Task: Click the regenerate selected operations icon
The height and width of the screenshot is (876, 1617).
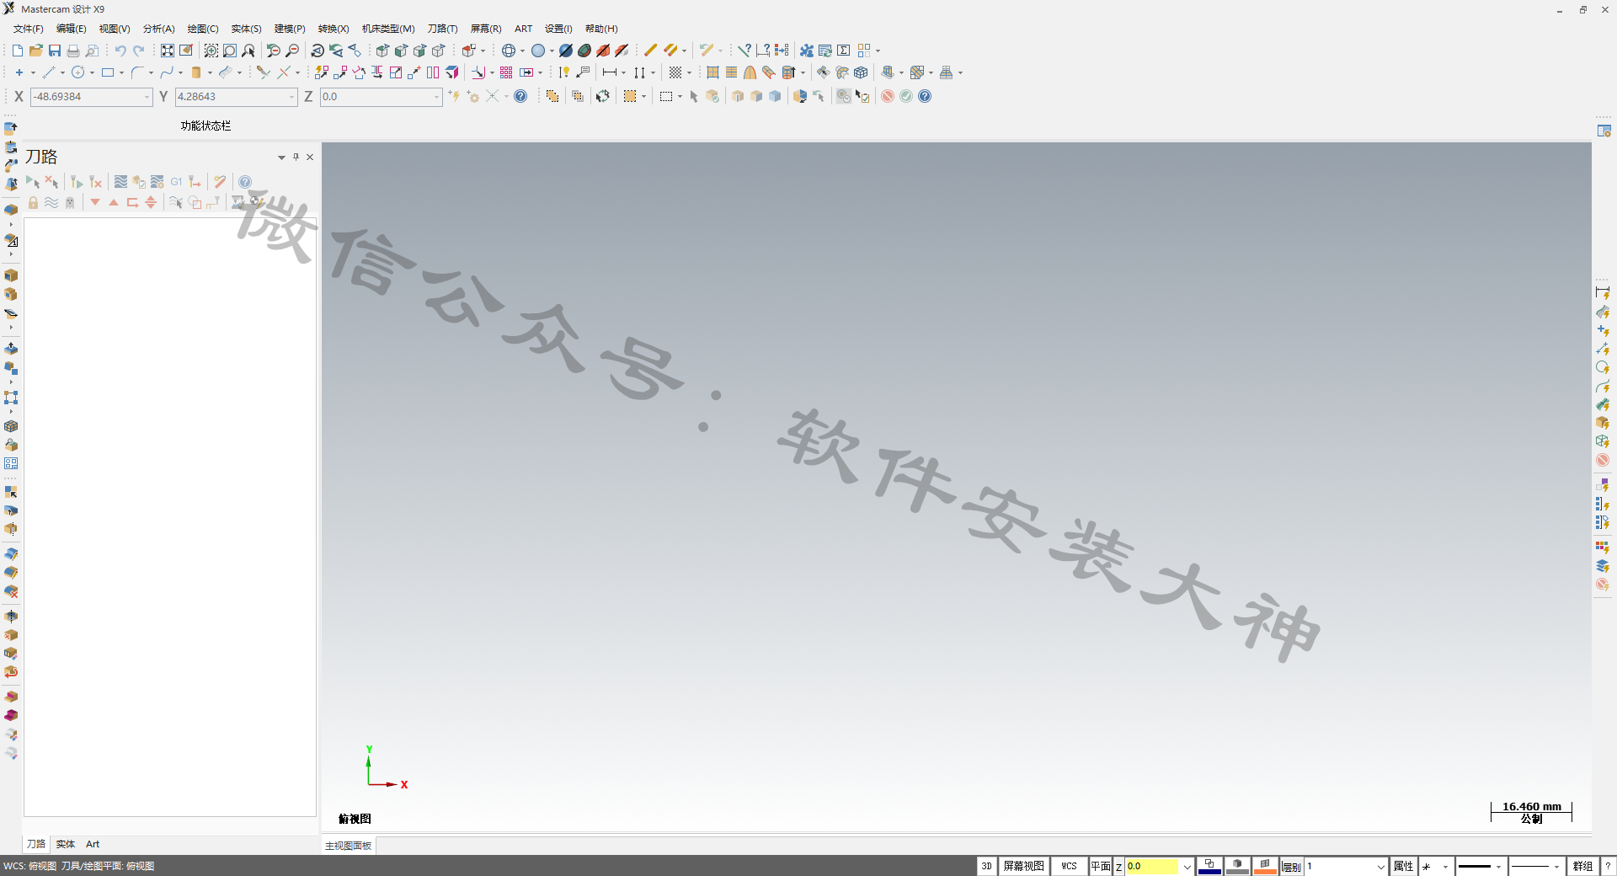Action: coord(77,182)
